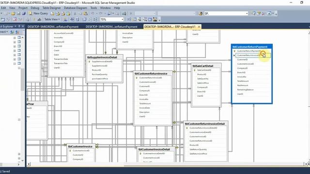Click the Database Engine Query icon after New Query
The height and width of the screenshot is (174, 310).
pyautogui.click(x=52, y=14)
